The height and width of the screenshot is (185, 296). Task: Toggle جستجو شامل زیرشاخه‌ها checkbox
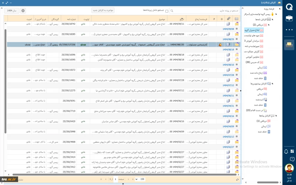point(167,11)
